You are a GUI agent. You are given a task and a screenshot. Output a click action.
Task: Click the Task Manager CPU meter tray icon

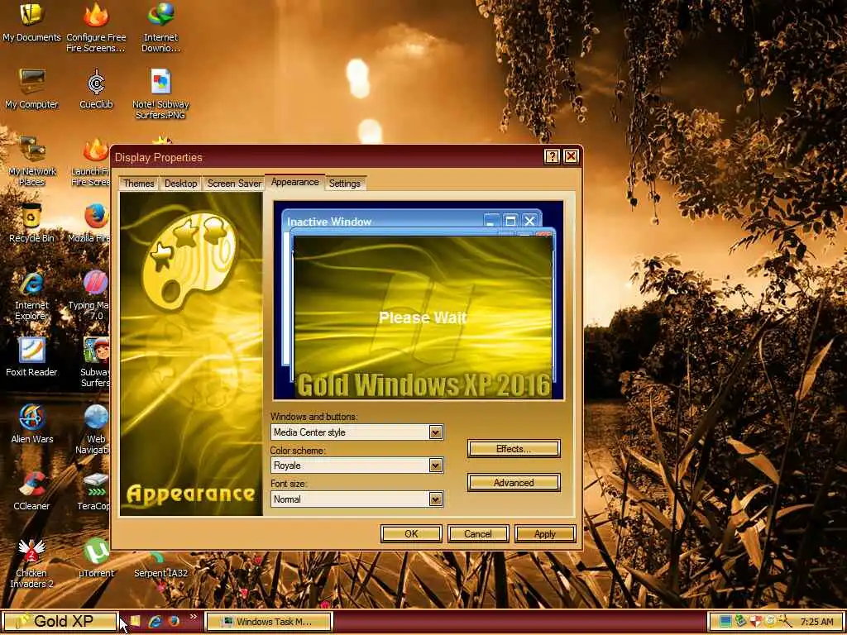[725, 622]
